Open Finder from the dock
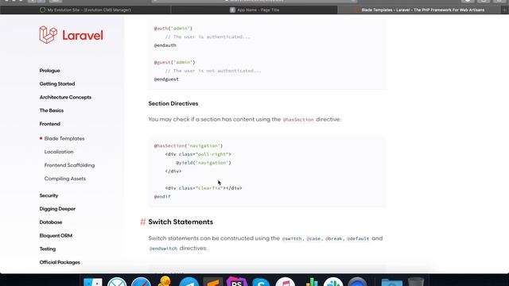This screenshot has height=286, width=509. [93, 283]
